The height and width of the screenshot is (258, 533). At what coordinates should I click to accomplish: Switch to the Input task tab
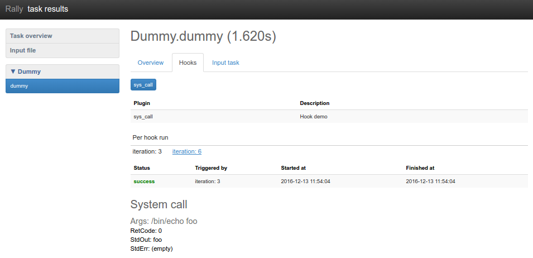(225, 63)
